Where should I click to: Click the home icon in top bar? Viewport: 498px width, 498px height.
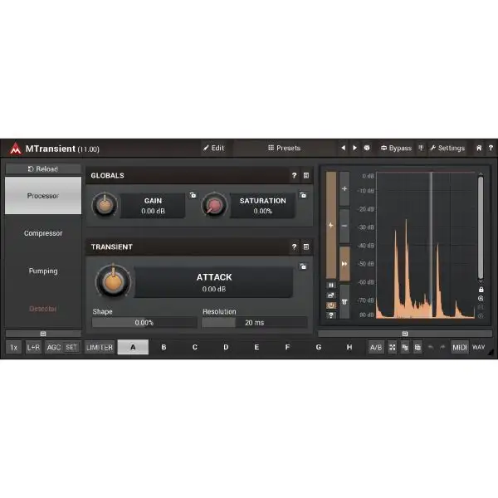(x=478, y=149)
